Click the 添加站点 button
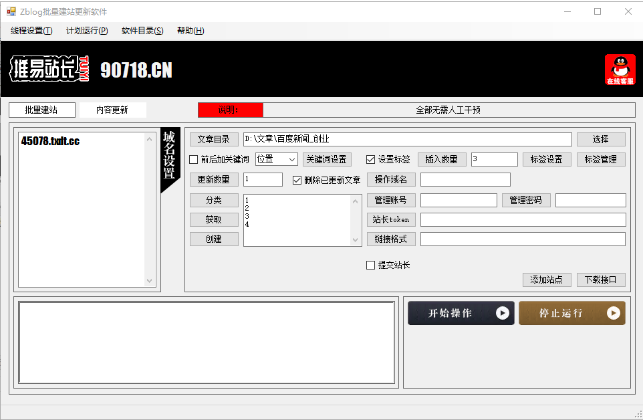643x420 pixels. pyautogui.click(x=547, y=280)
